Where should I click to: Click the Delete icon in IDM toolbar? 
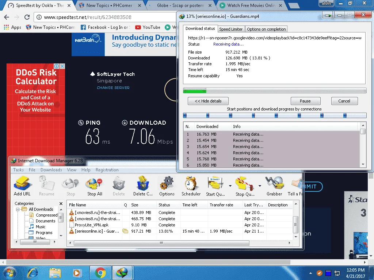119,186
